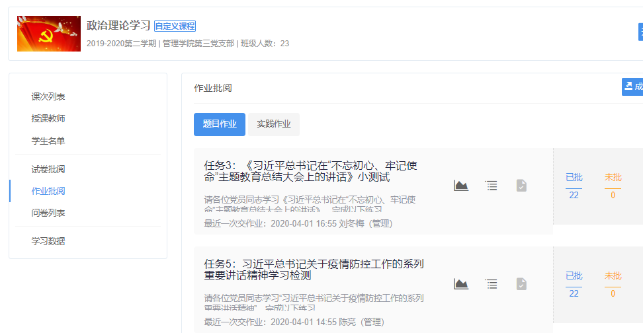This screenshot has height=333, width=643.
Task: Open 课次列表 in the sidebar
Action: 48,96
